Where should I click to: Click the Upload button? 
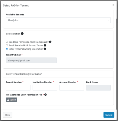coord(11,100)
